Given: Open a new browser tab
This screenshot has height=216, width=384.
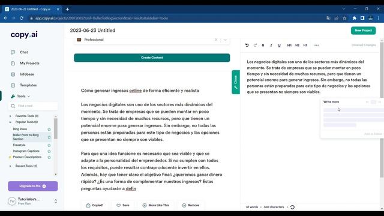Looking at the screenshot, I should (67, 10).
